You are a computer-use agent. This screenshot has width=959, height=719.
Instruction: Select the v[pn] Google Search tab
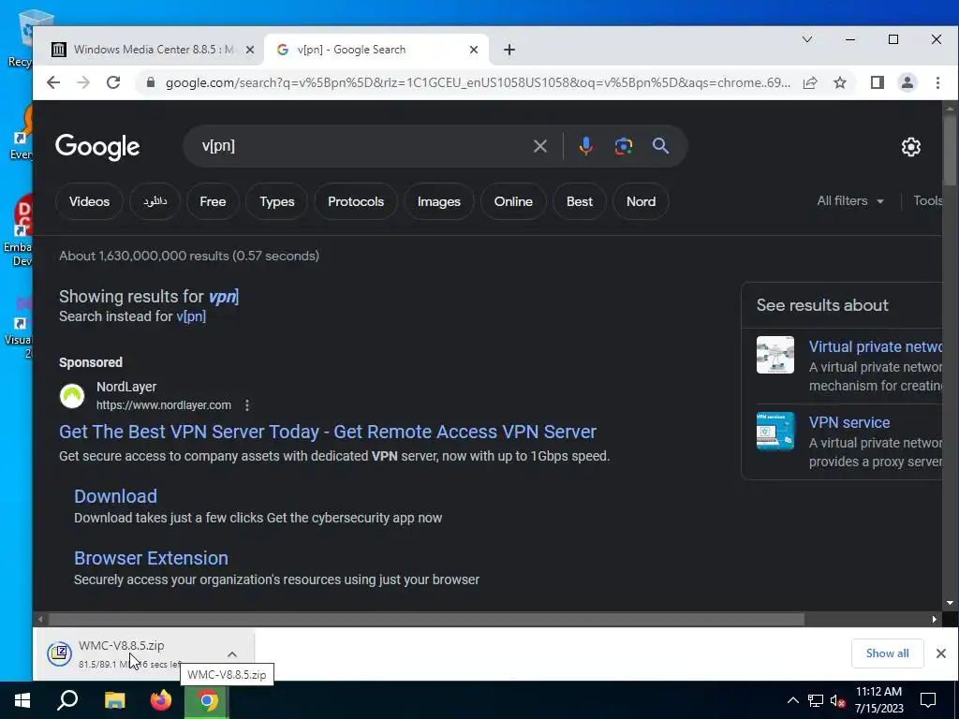pos(376,50)
